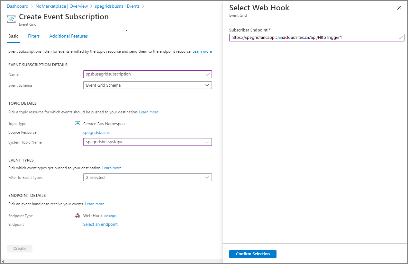
Task: Select the Basic tab
Action: (14, 36)
